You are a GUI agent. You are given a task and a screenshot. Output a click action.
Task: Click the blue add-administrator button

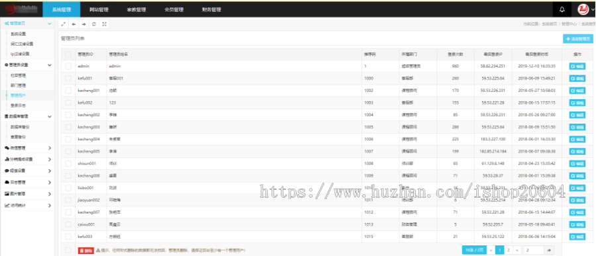(577, 39)
